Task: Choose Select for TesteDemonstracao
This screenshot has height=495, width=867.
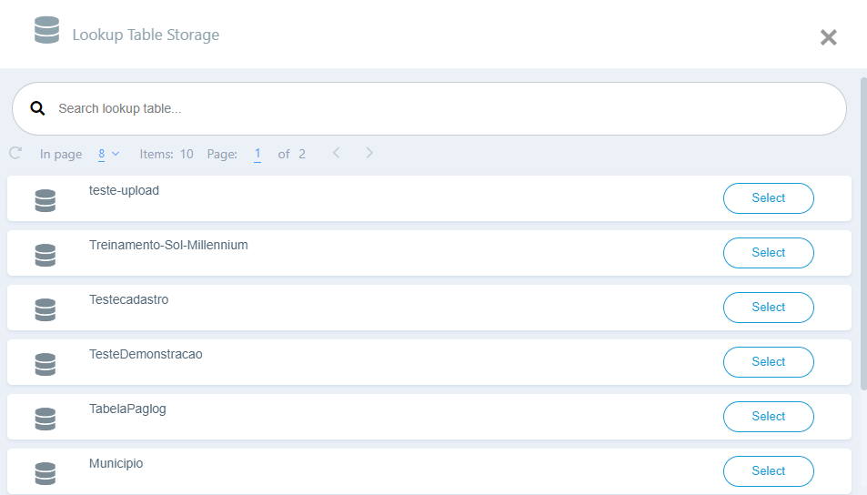Action: [x=768, y=362]
